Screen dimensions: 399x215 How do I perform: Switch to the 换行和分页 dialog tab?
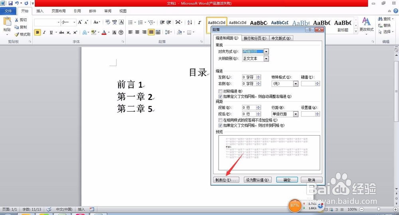click(255, 38)
